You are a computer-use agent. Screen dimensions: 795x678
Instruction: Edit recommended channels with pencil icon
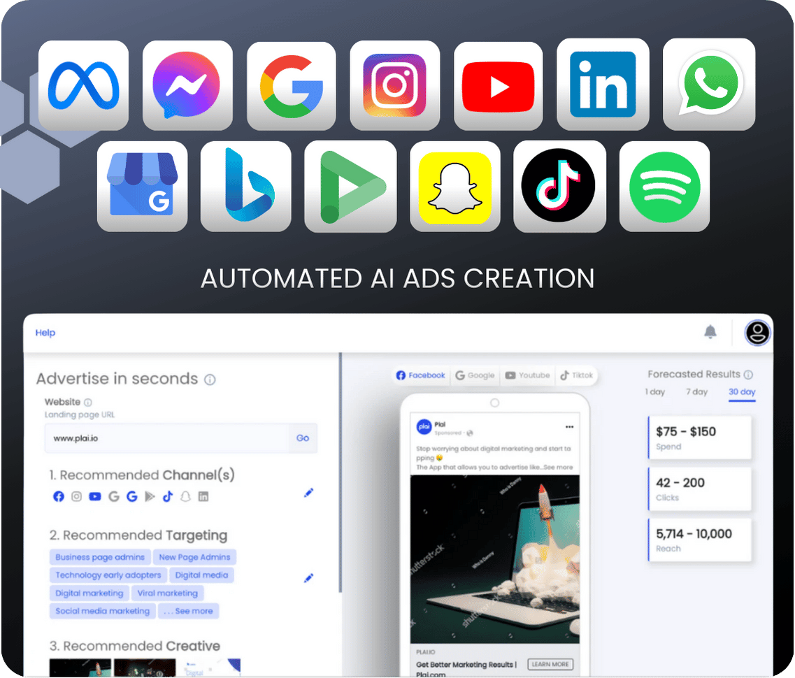pyautogui.click(x=308, y=493)
